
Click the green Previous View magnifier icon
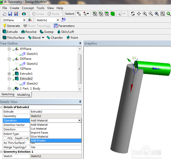tap(169, 14)
